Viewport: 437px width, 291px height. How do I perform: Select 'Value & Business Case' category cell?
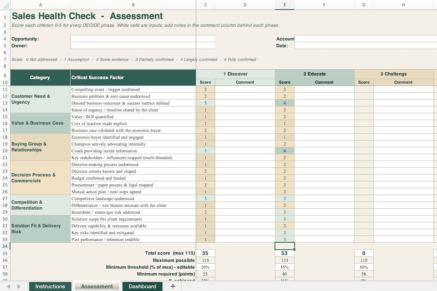coord(40,123)
